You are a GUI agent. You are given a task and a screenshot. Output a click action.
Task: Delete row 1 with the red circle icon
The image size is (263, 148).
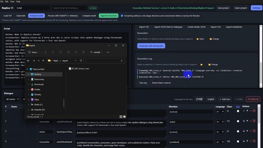(x=254, y=111)
